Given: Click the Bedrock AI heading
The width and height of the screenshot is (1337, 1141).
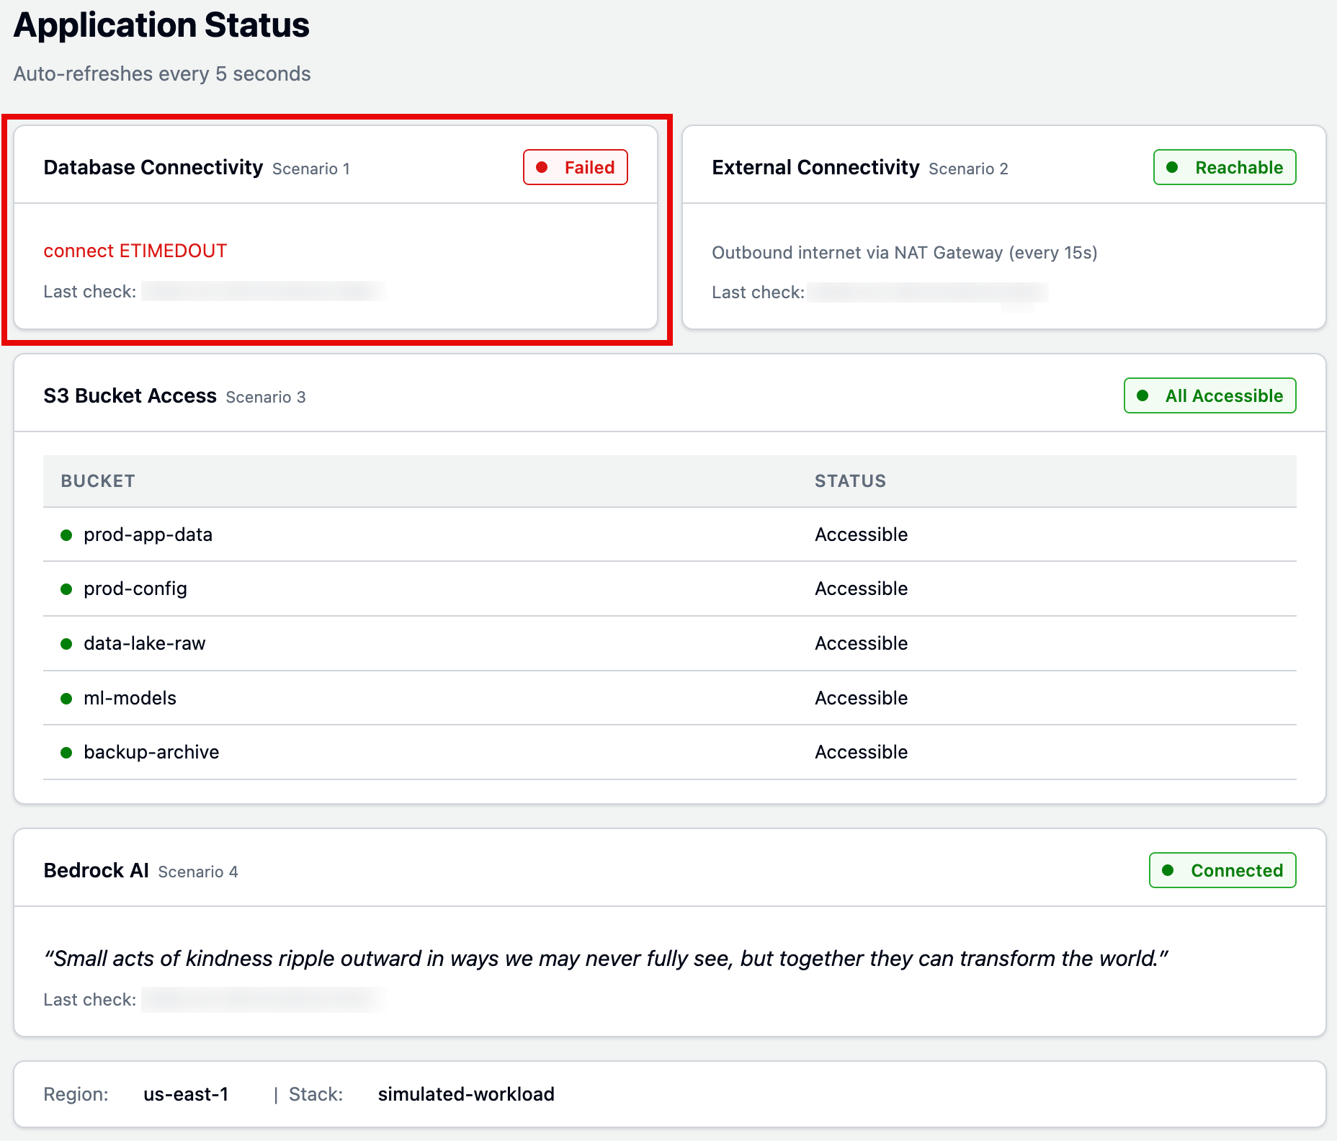Looking at the screenshot, I should coord(97,870).
